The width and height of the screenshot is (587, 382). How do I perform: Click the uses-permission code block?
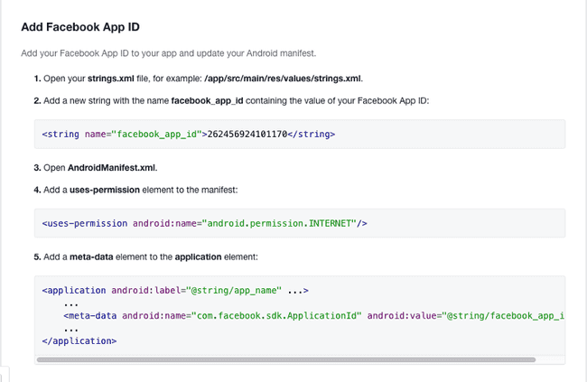[300, 223]
